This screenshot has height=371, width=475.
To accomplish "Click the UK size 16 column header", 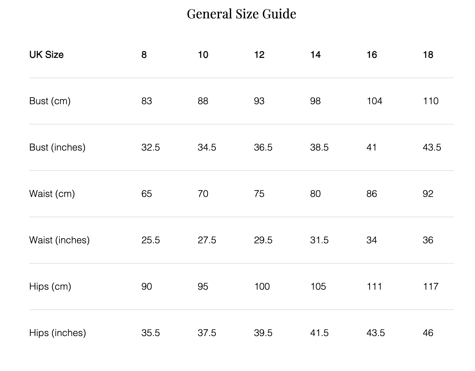I will (372, 55).
